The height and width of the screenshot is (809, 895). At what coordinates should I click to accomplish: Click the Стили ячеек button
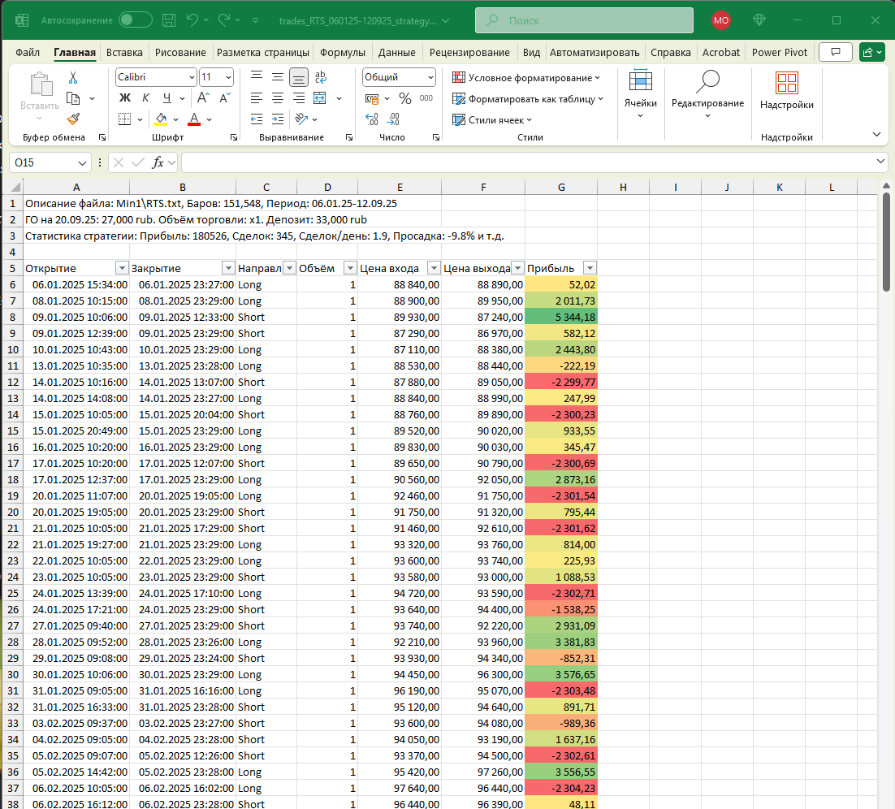click(x=495, y=119)
